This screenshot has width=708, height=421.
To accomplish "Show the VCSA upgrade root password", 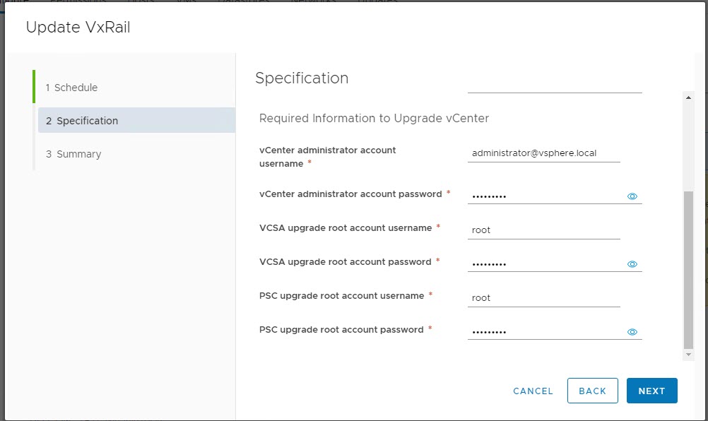I will click(x=632, y=264).
